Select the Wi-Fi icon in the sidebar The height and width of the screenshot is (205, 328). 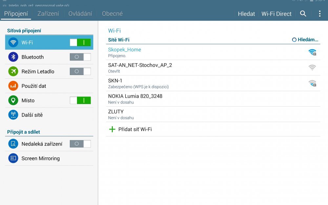tap(13, 42)
